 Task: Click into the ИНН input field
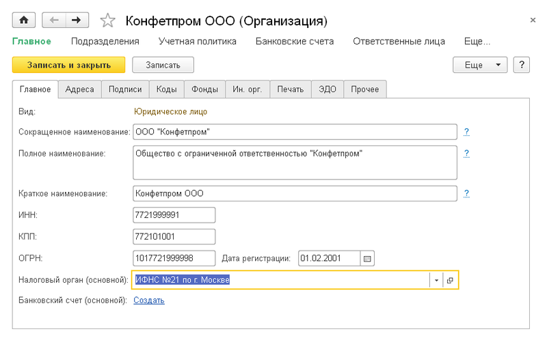[174, 215]
